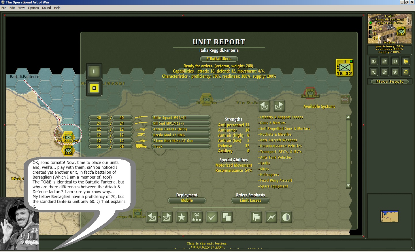Screen dimensions: 415x252
Task: Click the checkmark icon in bottom toolbar
Action: coord(212,217)
